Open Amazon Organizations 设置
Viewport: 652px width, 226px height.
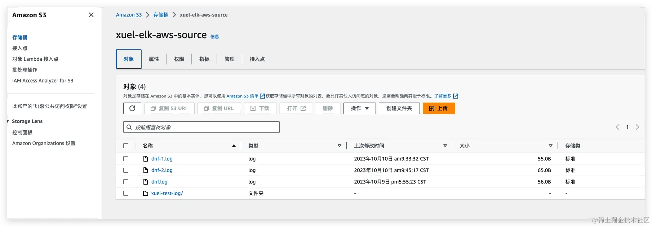[x=44, y=143]
